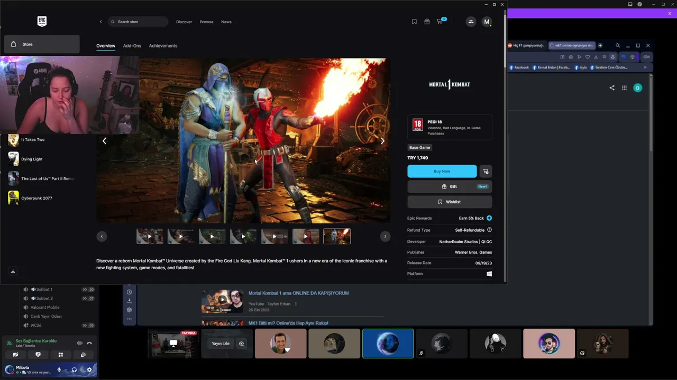Open the browser account avatar D

click(x=637, y=88)
